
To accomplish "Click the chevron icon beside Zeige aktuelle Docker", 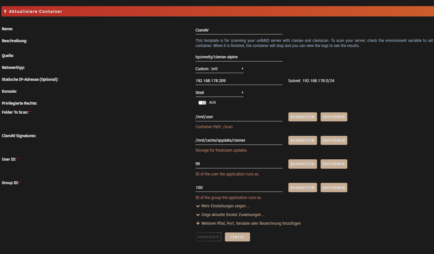I will point(198,215).
